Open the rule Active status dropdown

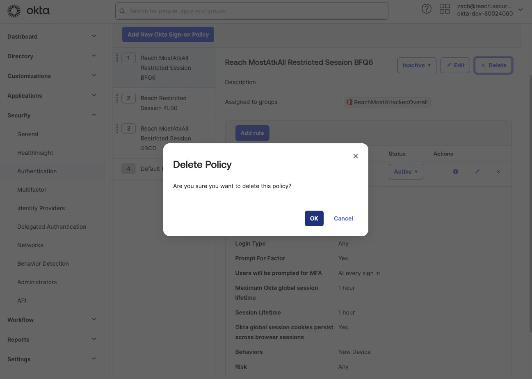406,172
